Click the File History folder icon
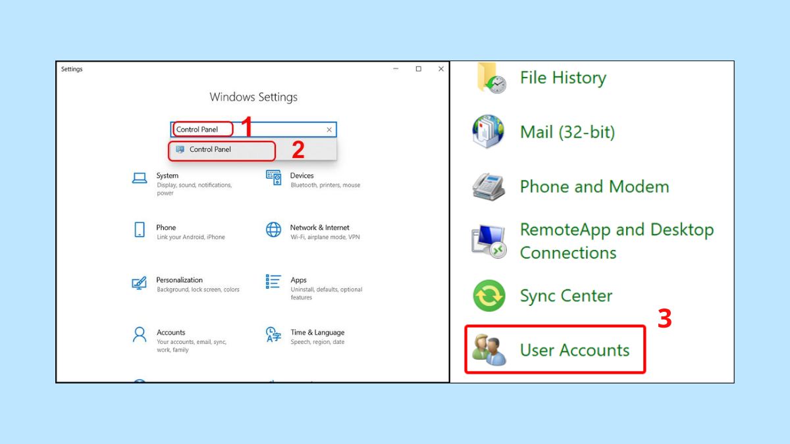Image resolution: width=790 pixels, height=444 pixels. point(491,78)
